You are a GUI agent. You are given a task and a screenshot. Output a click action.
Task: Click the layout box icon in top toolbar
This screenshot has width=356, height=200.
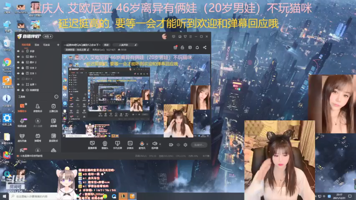pos(190,48)
